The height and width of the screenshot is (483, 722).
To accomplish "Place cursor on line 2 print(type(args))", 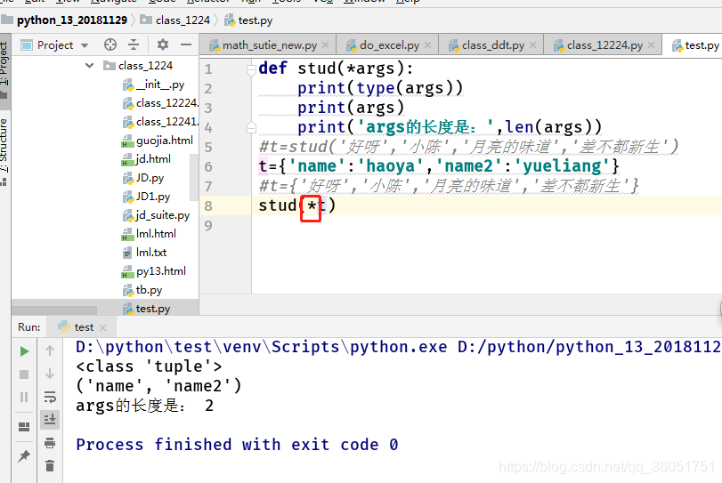I will [x=380, y=88].
